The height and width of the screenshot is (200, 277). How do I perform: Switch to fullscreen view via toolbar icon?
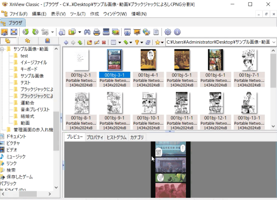[x=14, y=32]
